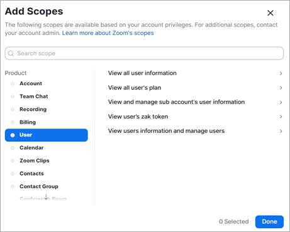Click the Done button
The width and height of the screenshot is (290, 232).
point(269,221)
